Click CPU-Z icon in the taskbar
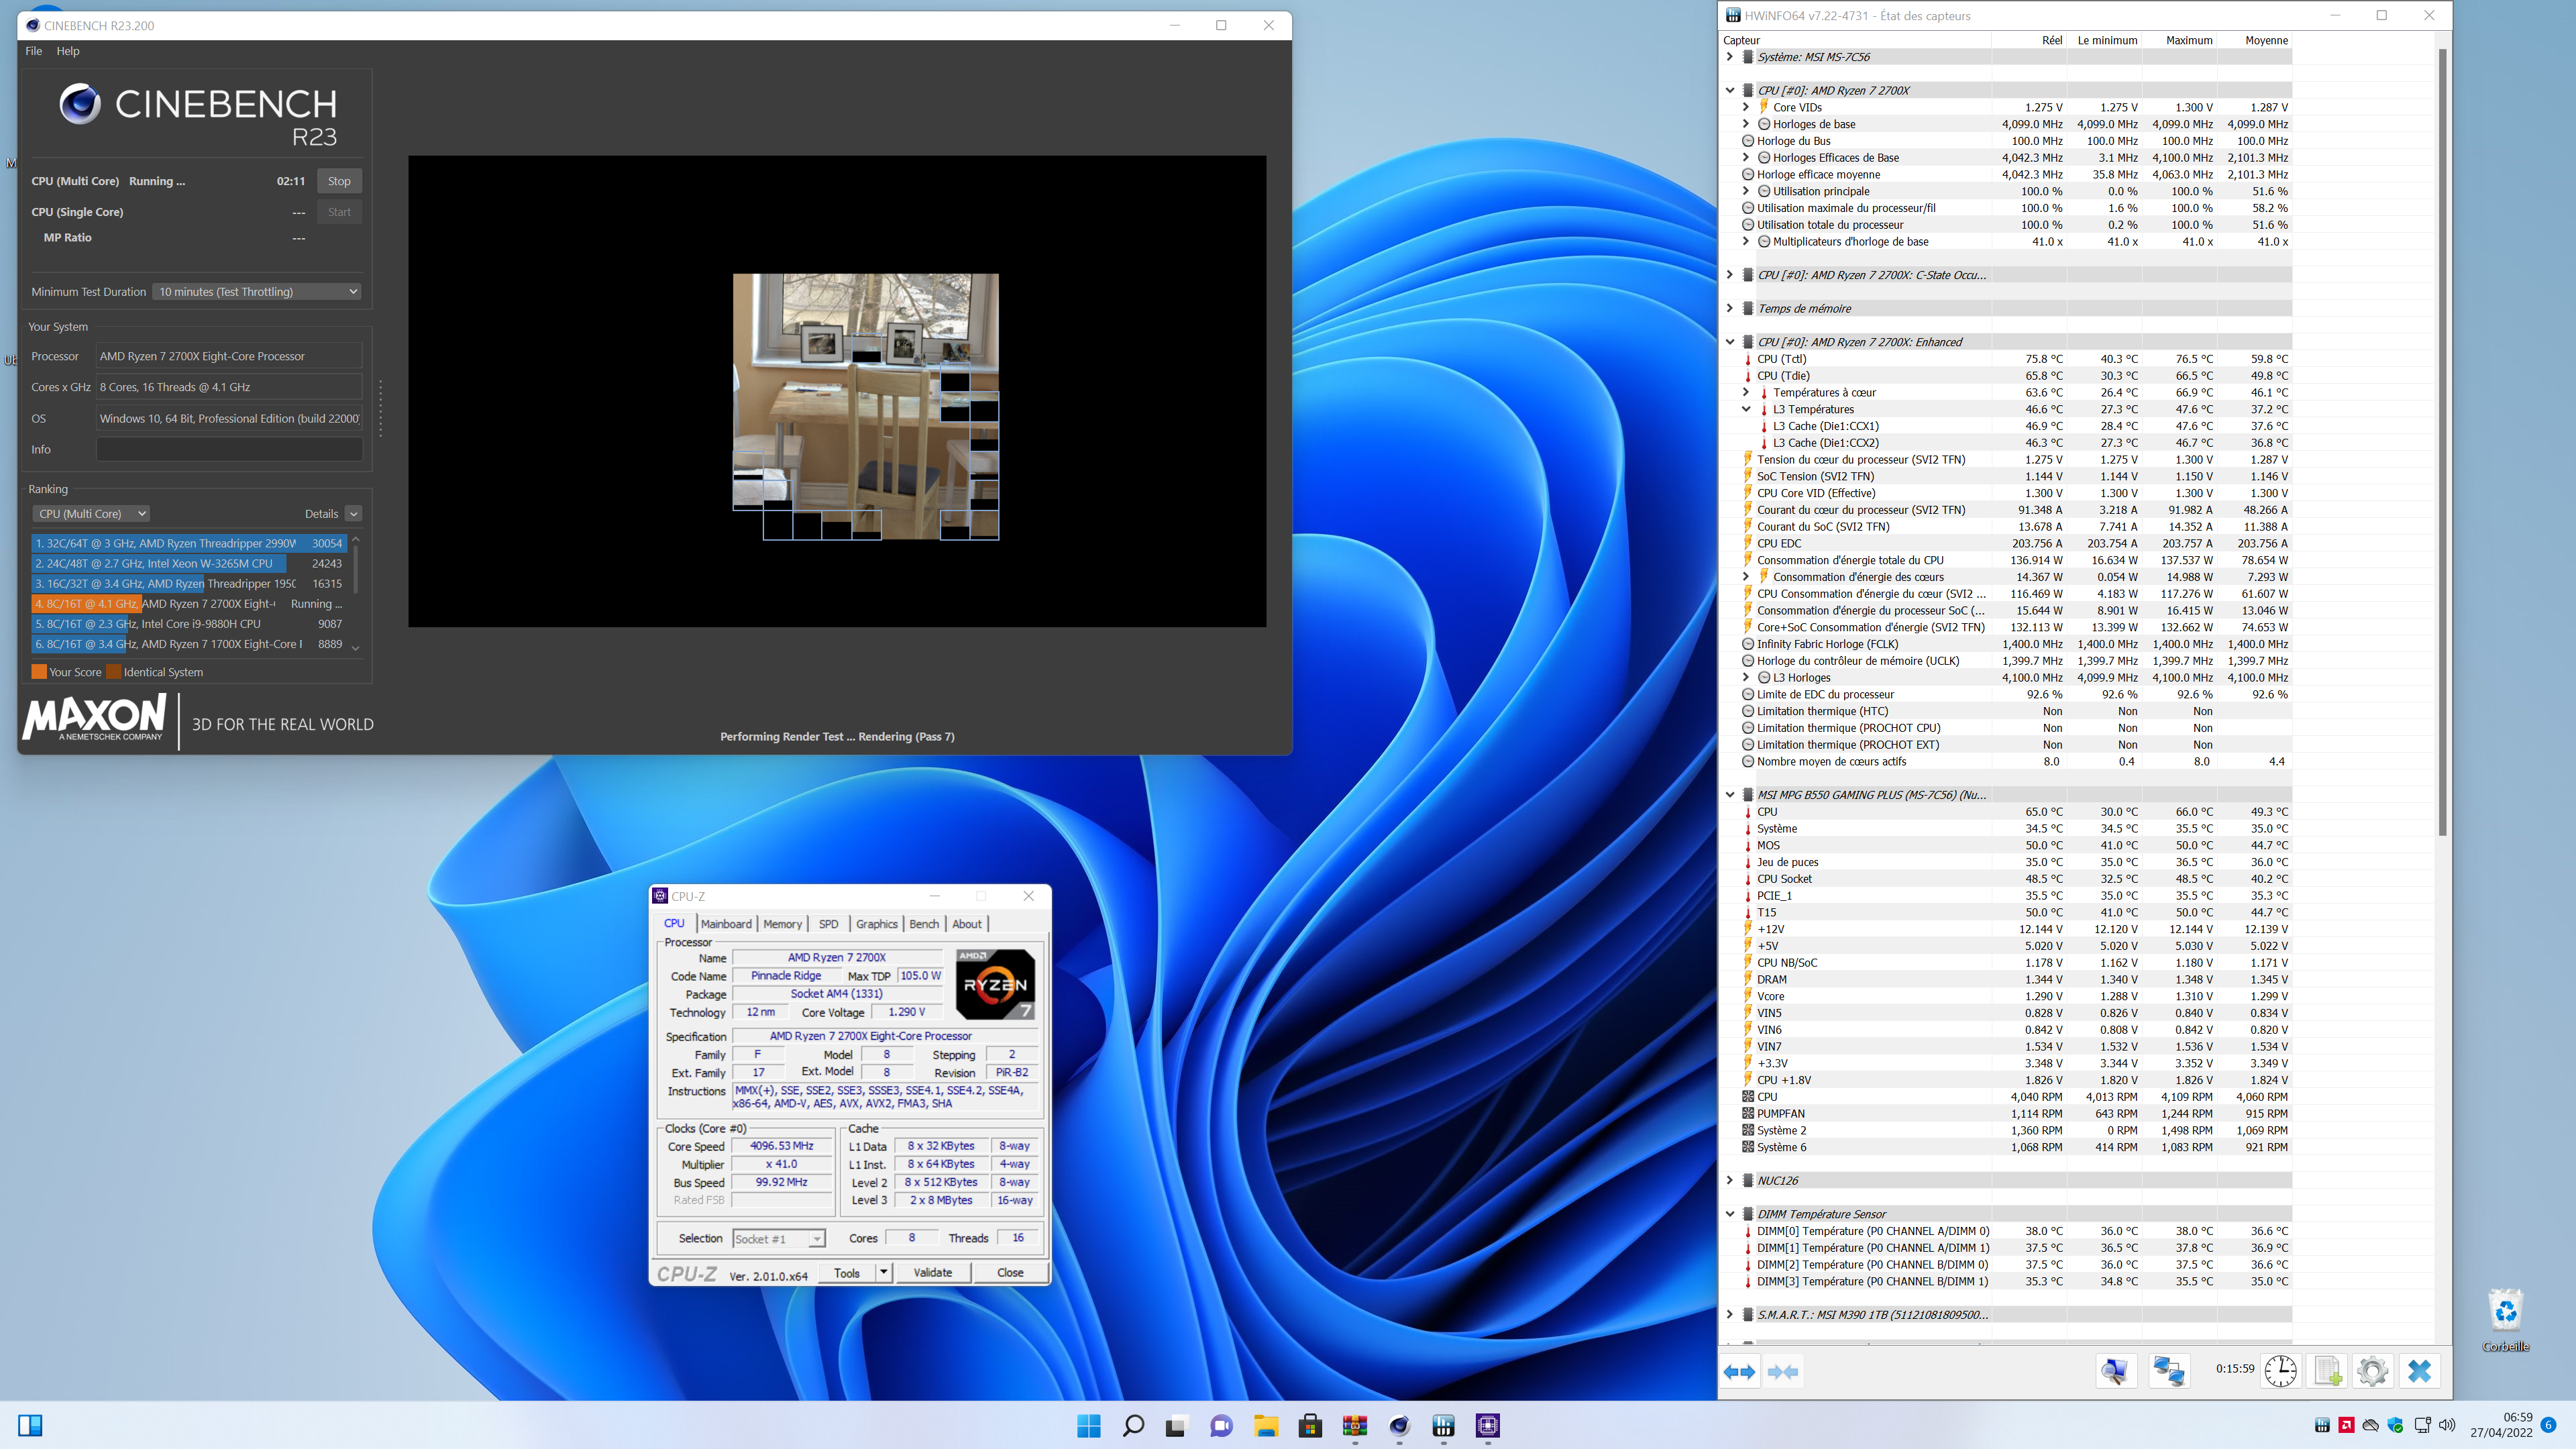 point(1487,1426)
